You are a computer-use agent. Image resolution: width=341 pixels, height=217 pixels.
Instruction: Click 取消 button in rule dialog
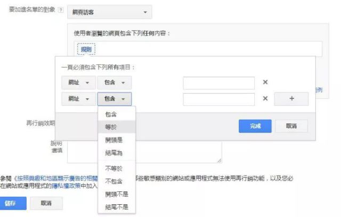point(292,126)
